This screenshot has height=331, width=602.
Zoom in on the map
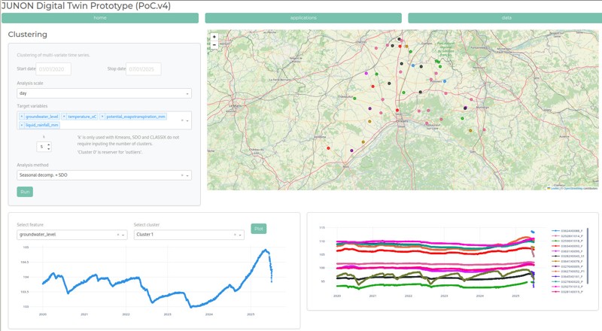214,37
